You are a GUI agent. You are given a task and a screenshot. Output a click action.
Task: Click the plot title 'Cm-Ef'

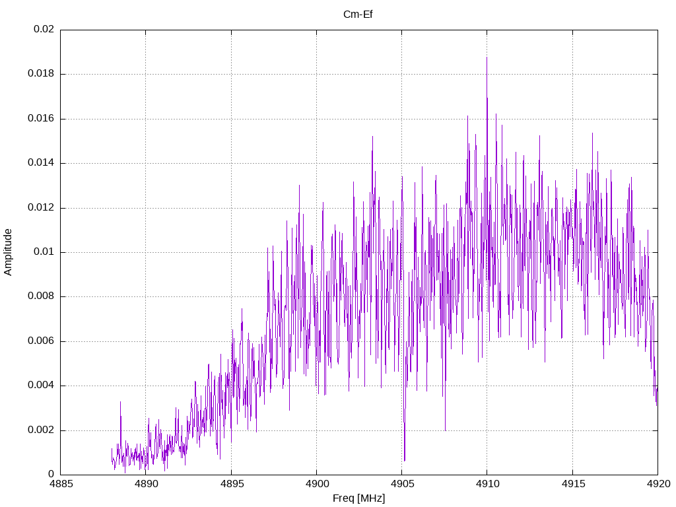[358, 15]
